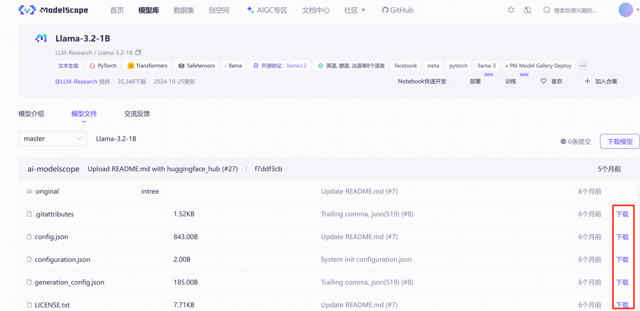This screenshot has height=311, width=640.
Task: Click the generation_config.json file icon
Action: [29, 282]
